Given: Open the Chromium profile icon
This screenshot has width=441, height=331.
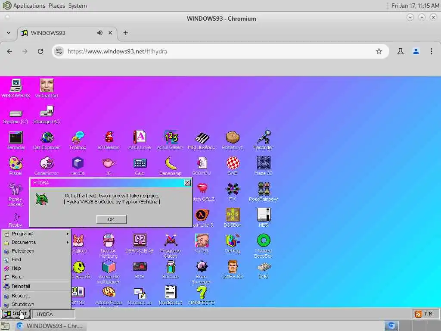Looking at the screenshot, I should click(x=416, y=51).
